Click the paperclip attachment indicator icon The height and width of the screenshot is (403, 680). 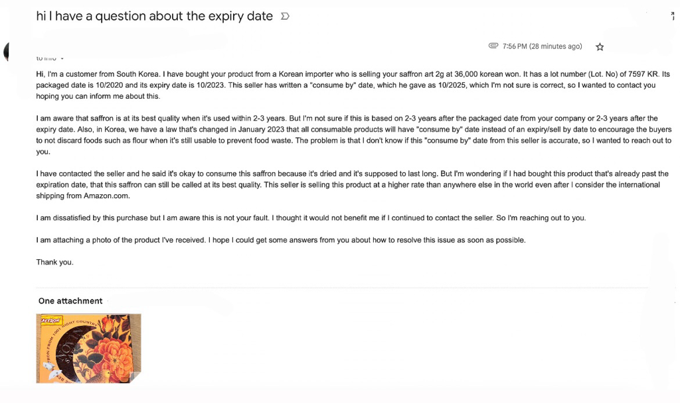(493, 46)
